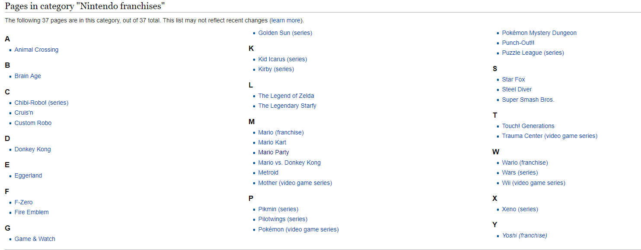Open Puzzle League (series)

(533, 53)
